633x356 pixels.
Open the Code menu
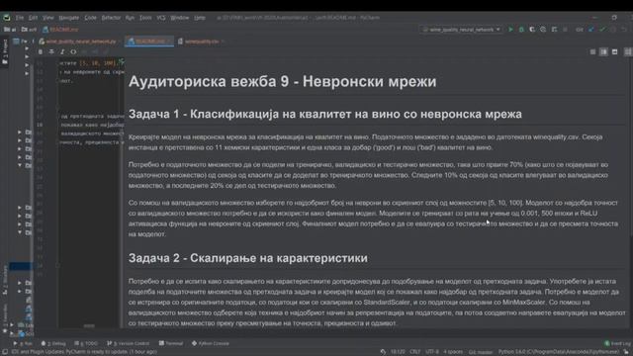point(90,18)
